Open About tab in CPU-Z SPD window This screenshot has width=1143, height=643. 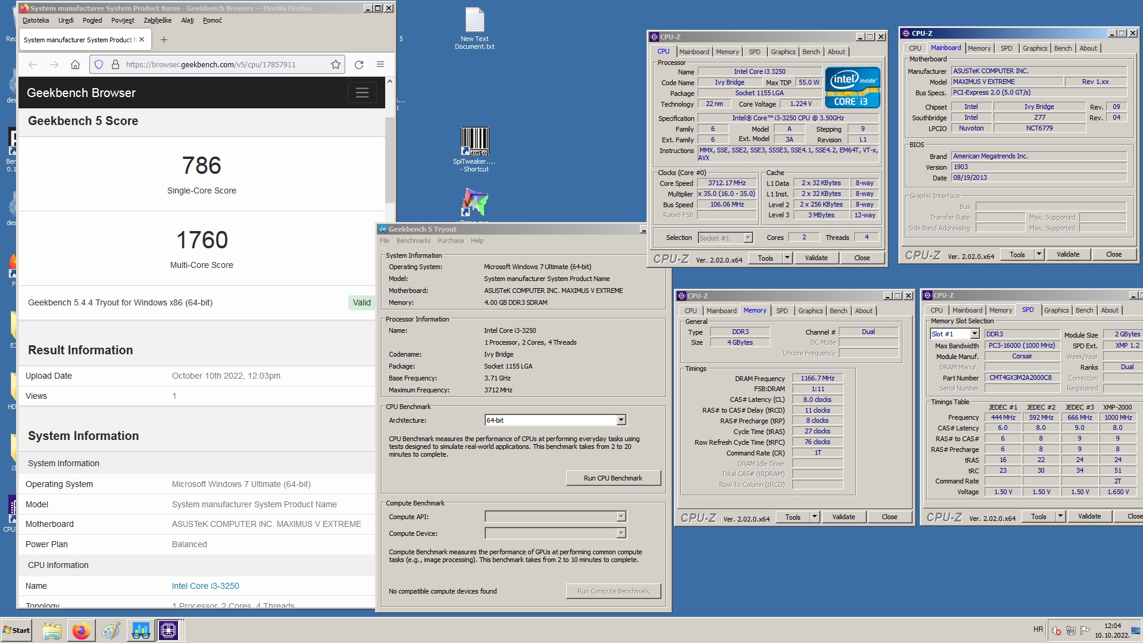(1109, 310)
